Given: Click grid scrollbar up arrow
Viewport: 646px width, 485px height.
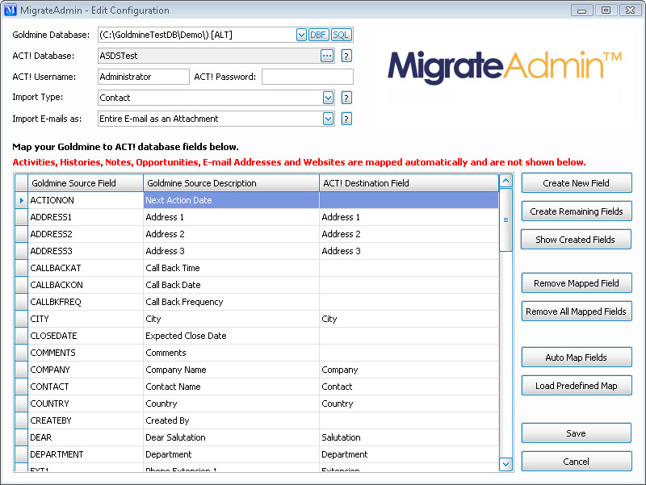Looking at the screenshot, I should (x=505, y=181).
